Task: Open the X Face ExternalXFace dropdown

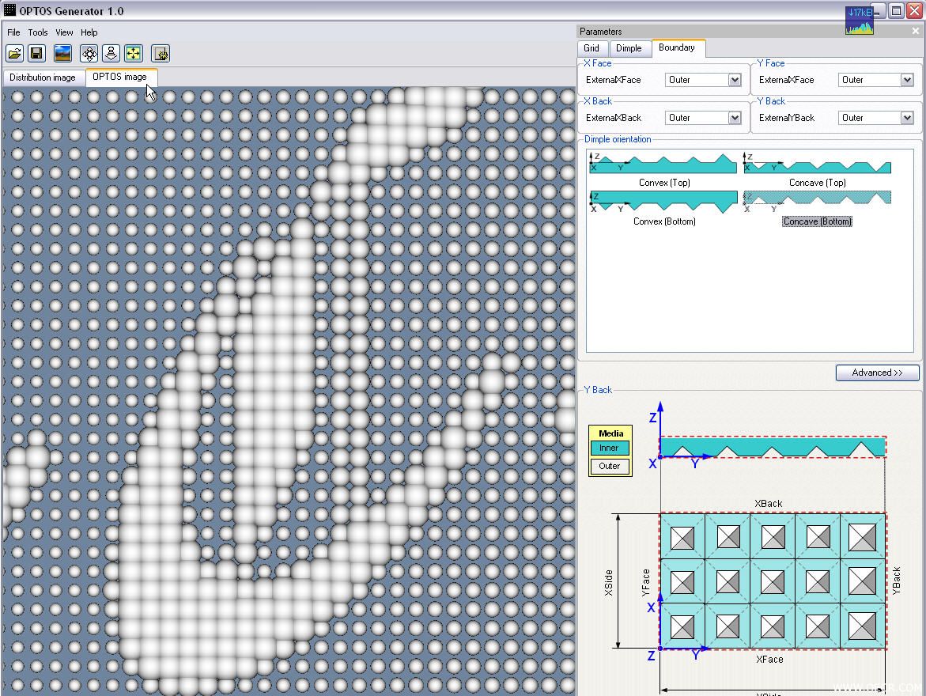Action: (x=703, y=80)
